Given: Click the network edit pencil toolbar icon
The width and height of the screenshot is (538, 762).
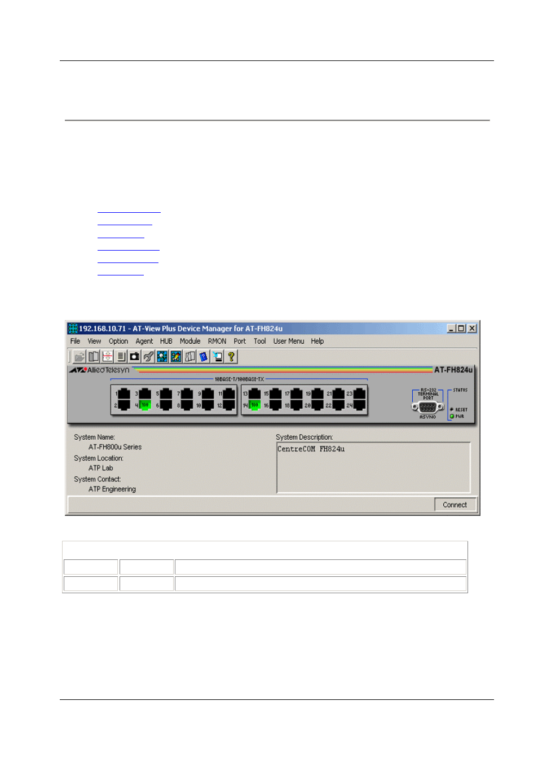Looking at the screenshot, I should tap(176, 357).
